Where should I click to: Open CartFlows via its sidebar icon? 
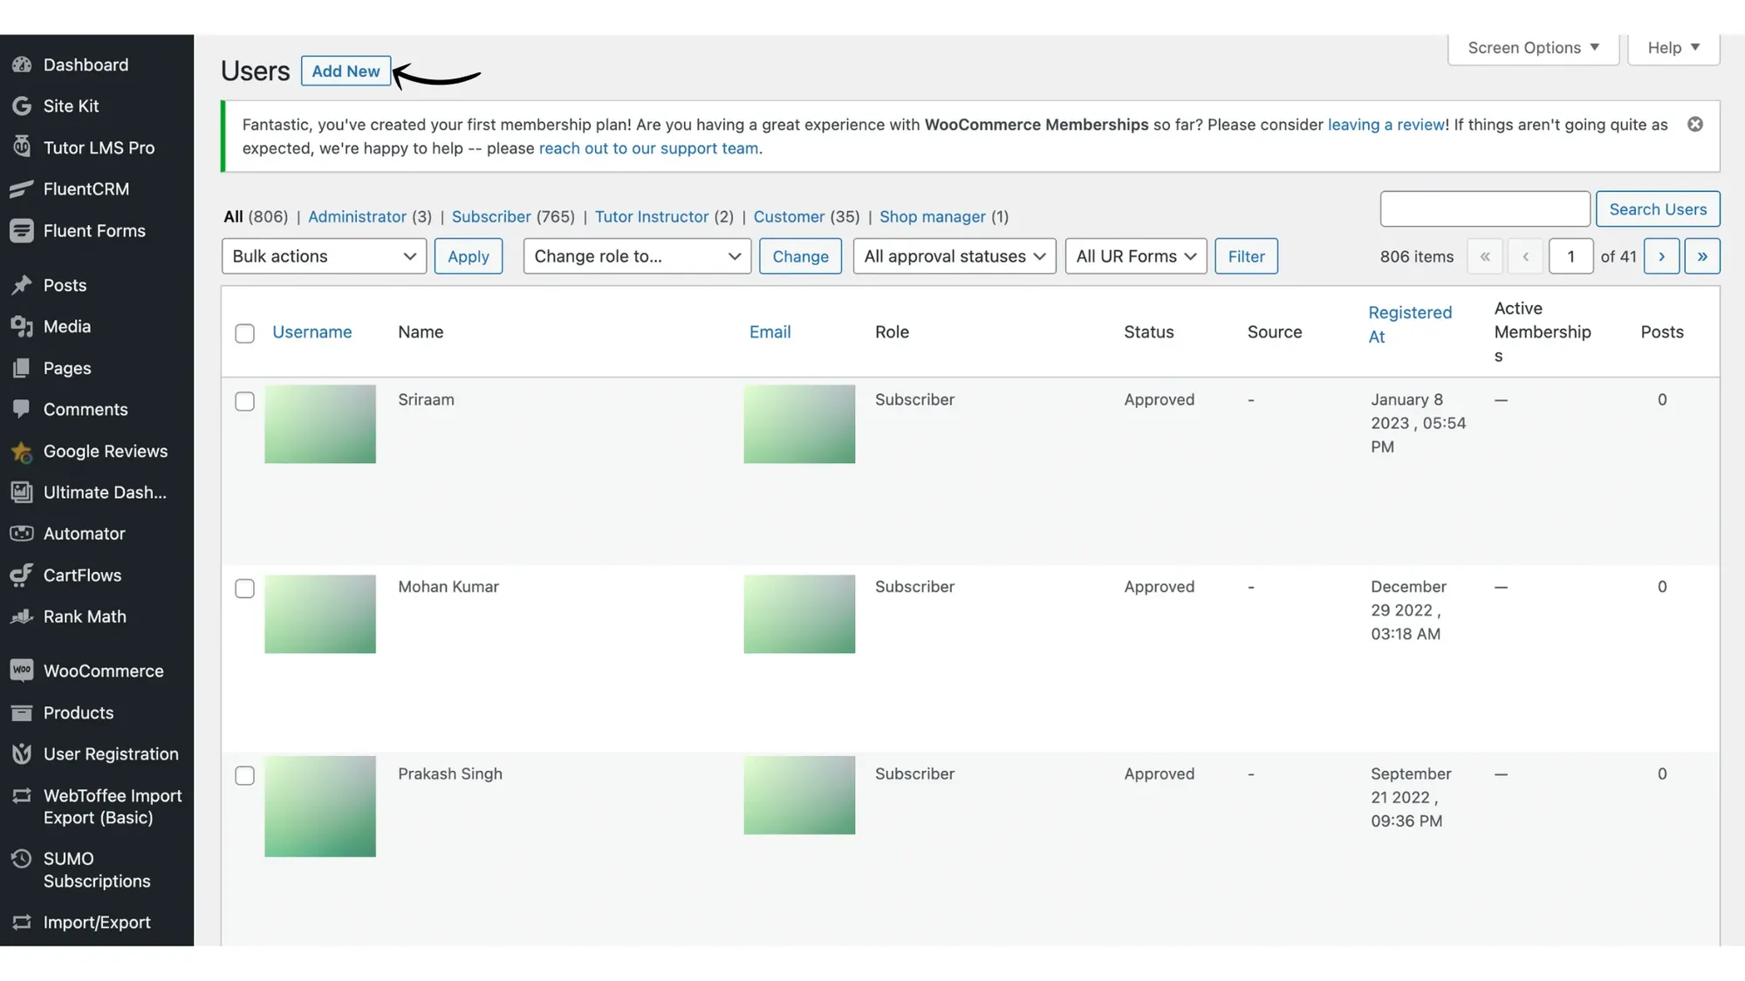tap(22, 576)
